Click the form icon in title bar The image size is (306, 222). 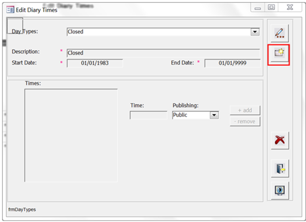coord(10,9)
